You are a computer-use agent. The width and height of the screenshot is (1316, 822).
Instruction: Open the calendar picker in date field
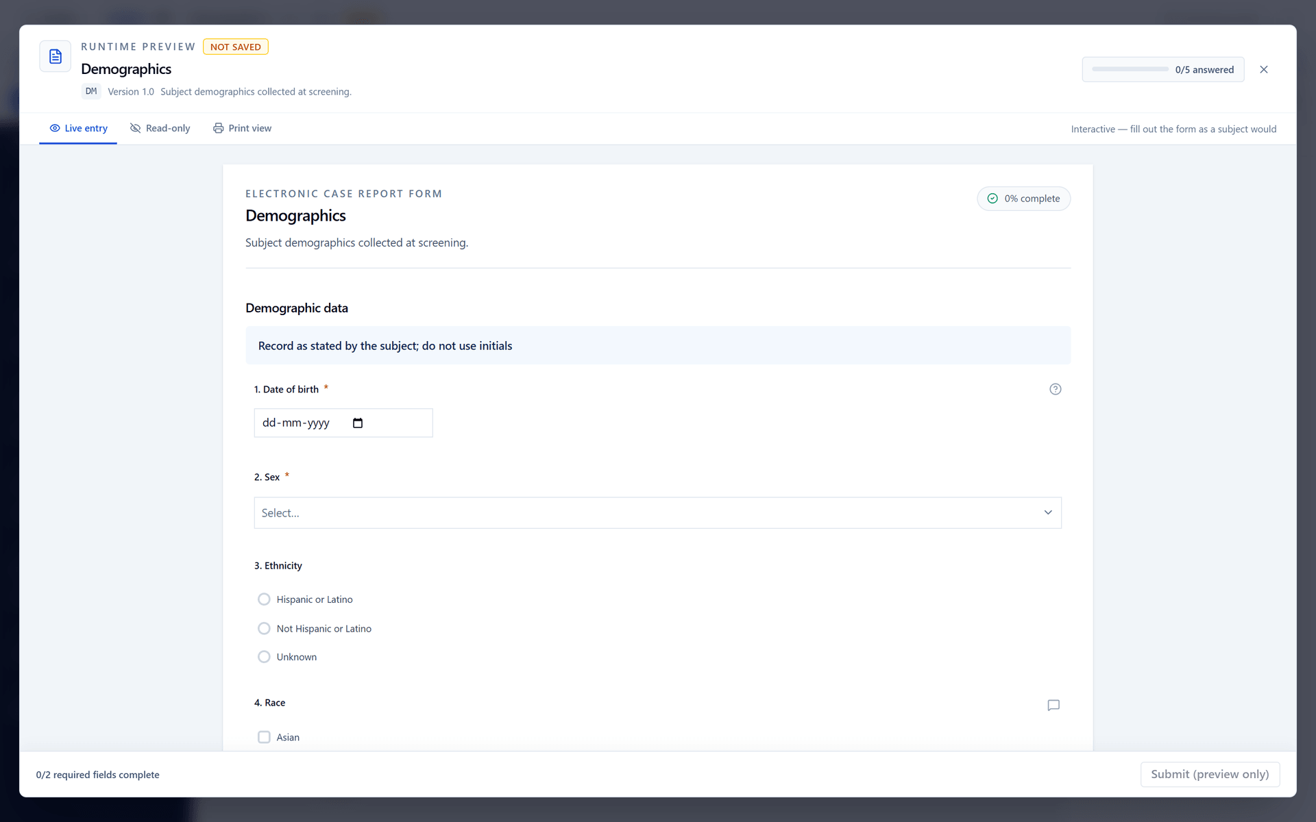pyautogui.click(x=358, y=423)
